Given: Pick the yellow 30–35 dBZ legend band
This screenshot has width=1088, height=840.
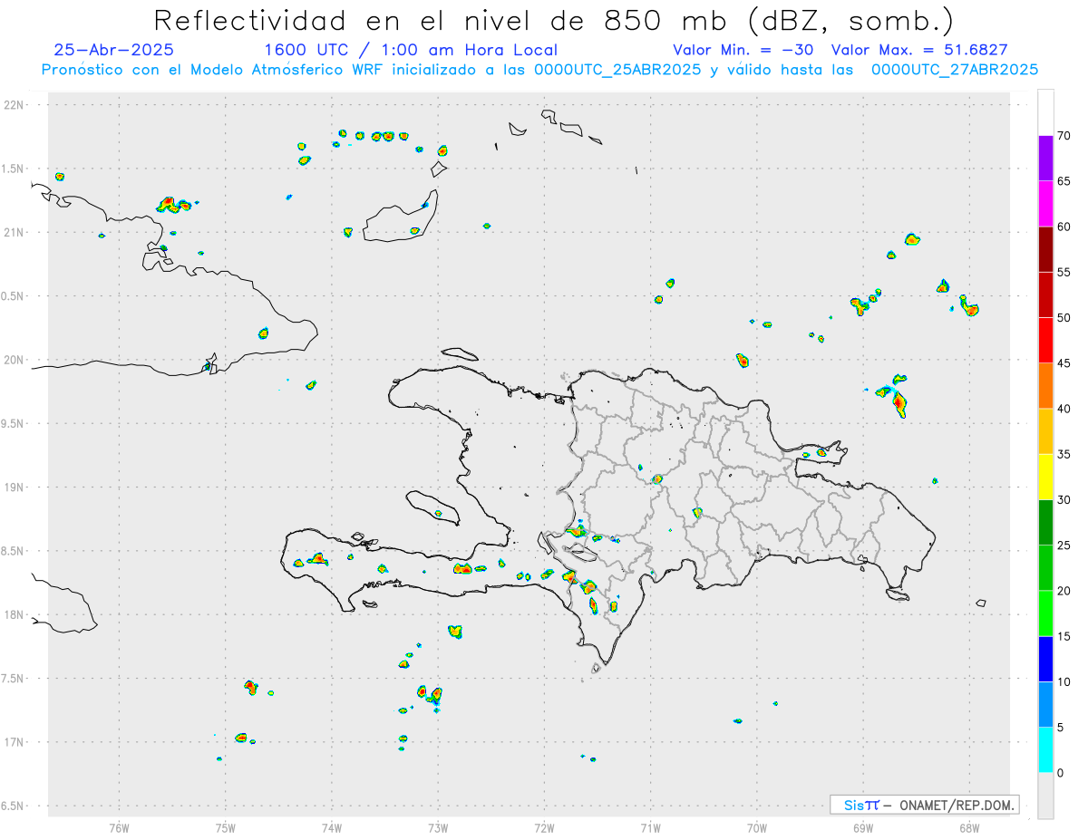Looking at the screenshot, I should [1045, 477].
